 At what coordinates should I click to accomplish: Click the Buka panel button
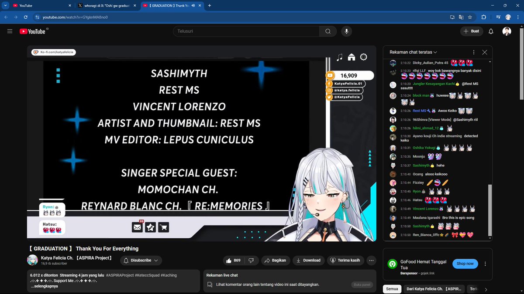click(362, 285)
